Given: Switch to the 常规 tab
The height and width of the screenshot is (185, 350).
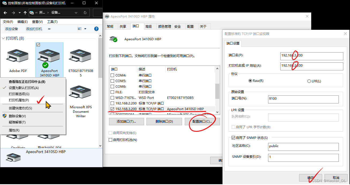Looking at the screenshot, I should point(110,26).
